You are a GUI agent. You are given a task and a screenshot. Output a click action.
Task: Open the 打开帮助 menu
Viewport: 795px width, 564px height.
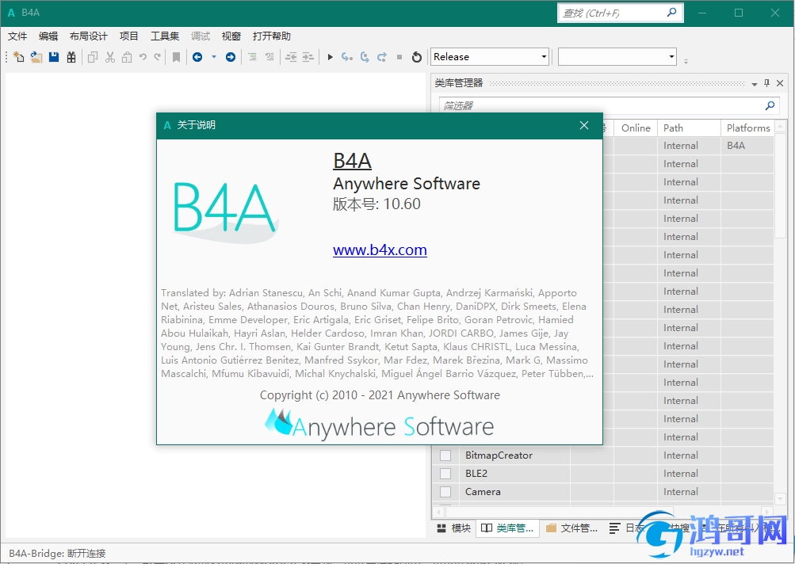271,36
